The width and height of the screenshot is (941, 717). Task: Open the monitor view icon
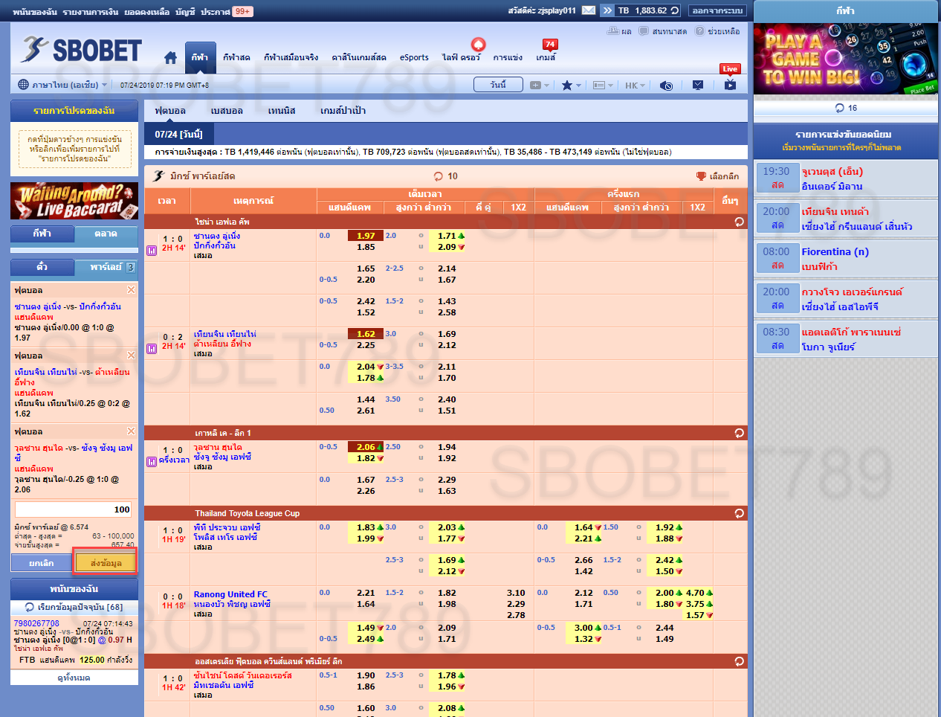click(x=697, y=86)
